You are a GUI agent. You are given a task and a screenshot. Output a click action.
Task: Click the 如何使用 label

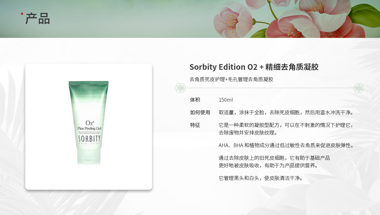point(200,112)
